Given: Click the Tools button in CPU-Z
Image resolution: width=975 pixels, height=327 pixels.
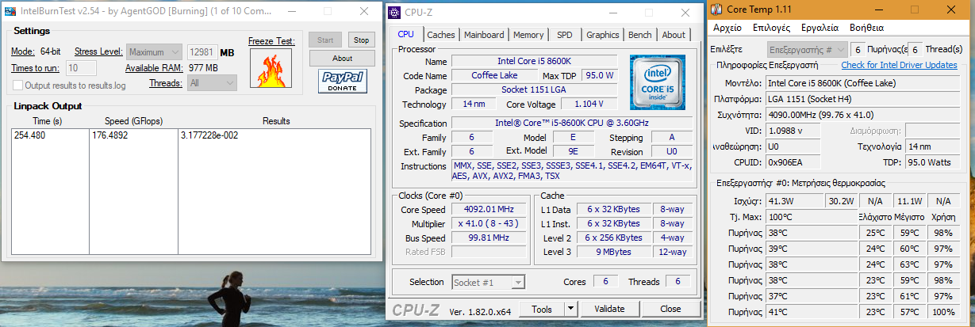Looking at the screenshot, I should tap(542, 309).
